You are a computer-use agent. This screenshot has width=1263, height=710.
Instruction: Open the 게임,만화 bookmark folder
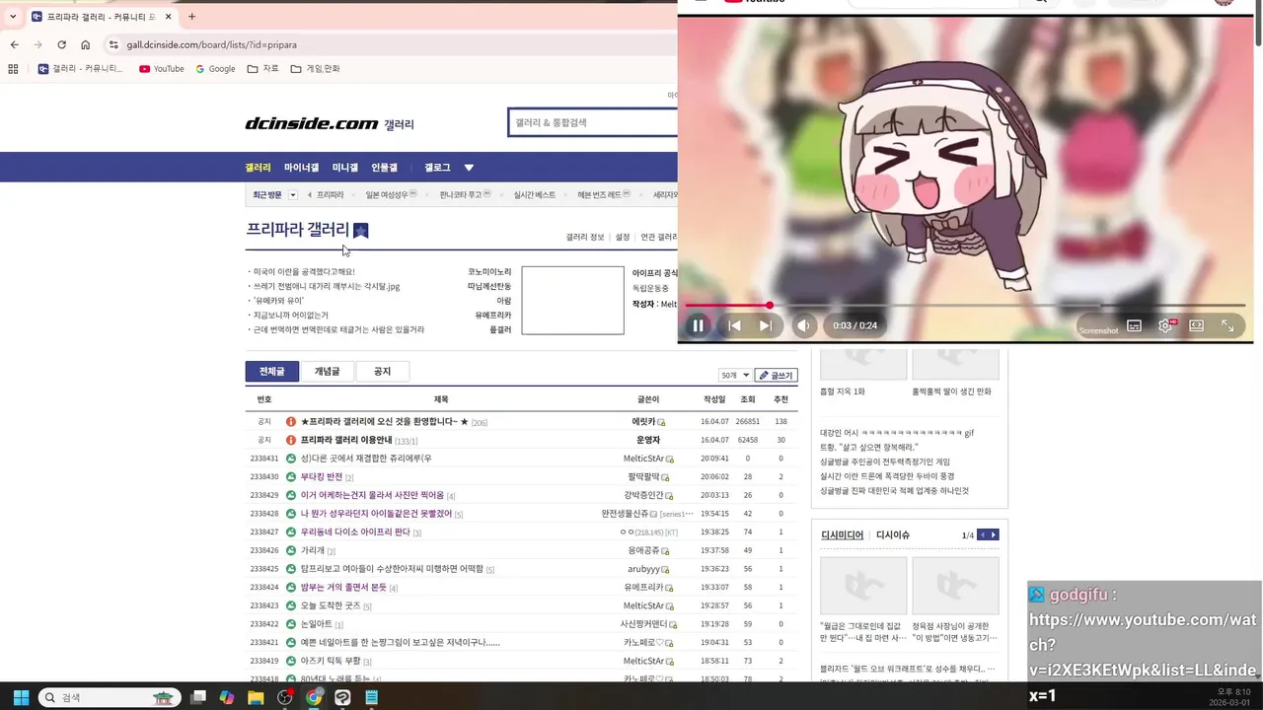point(315,69)
